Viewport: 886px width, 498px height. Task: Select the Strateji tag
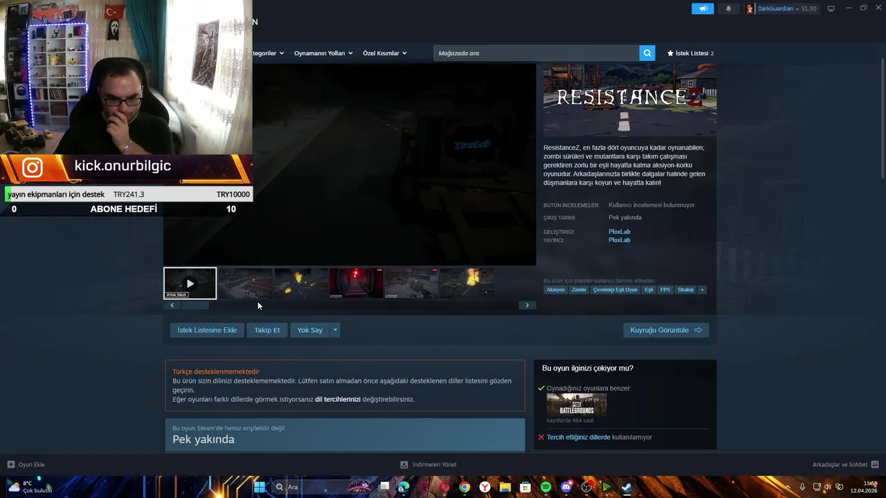[685, 290]
